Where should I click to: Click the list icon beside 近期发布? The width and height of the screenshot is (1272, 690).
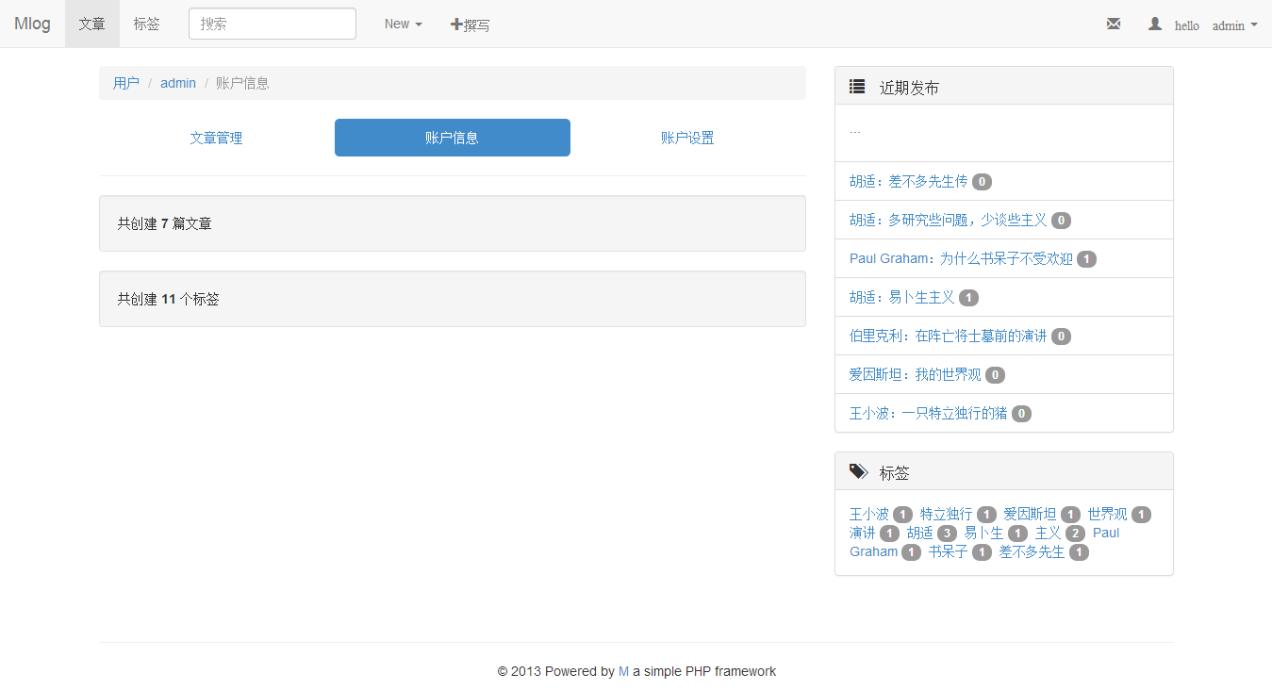[x=856, y=87]
